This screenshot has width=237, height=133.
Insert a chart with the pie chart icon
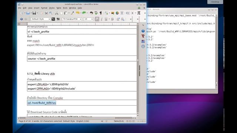pos(117,13)
